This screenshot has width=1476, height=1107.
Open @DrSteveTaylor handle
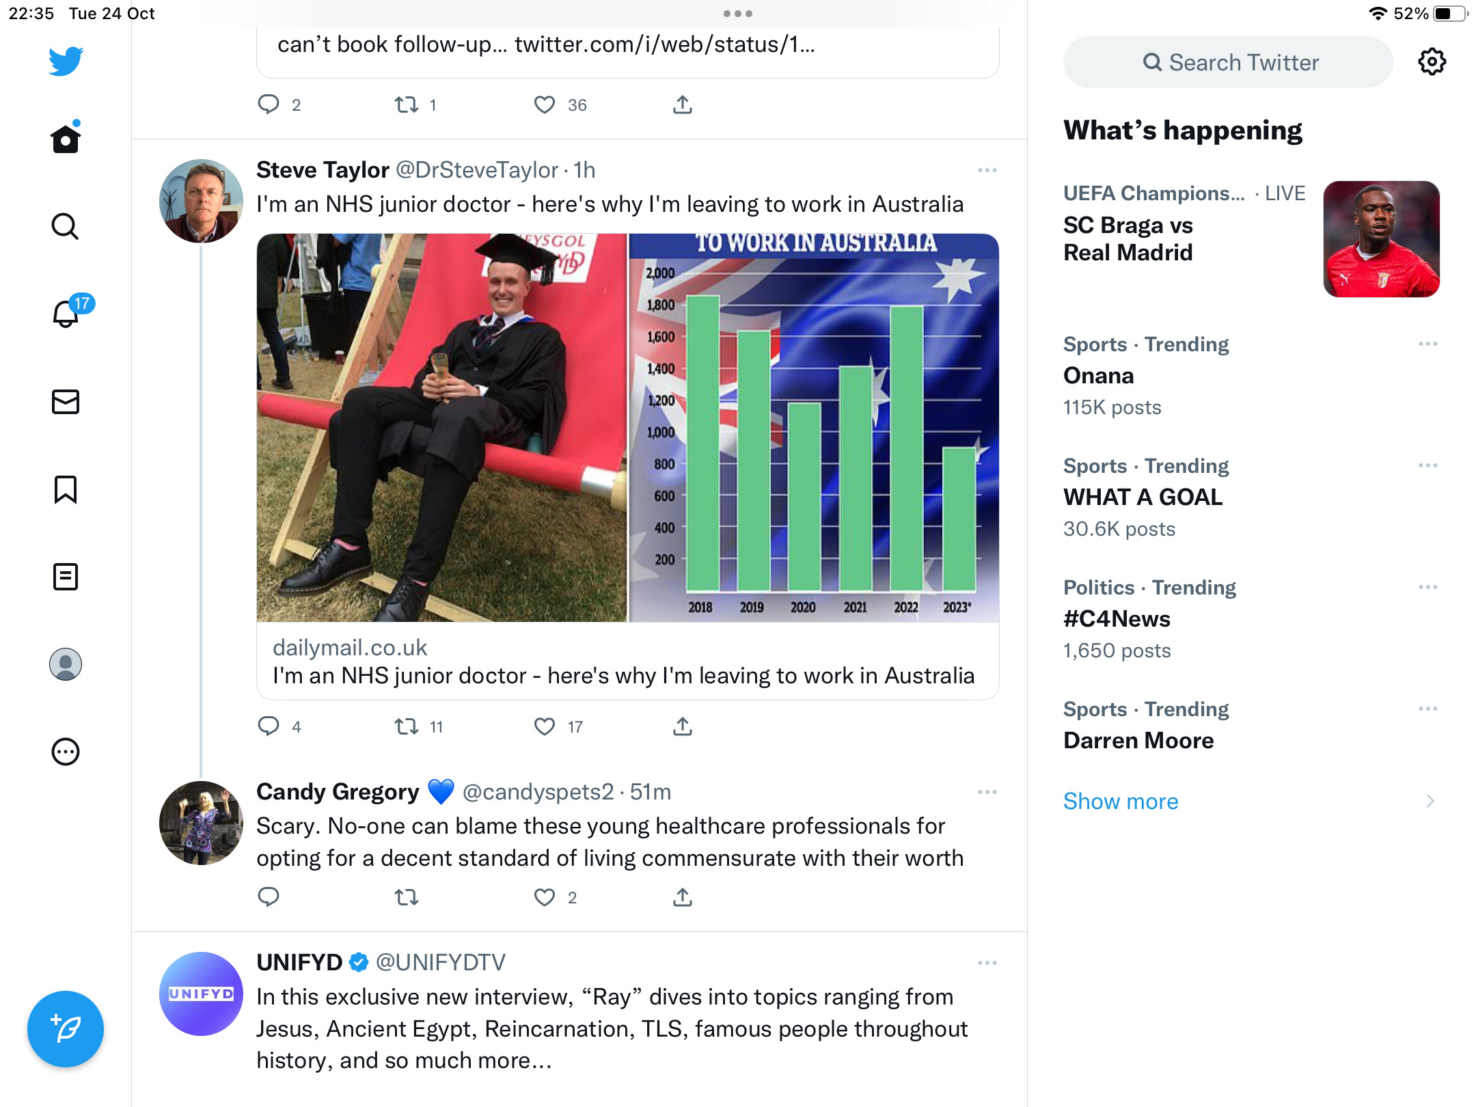tap(477, 170)
